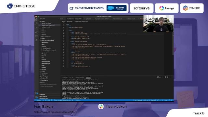Click the CRM-Stage logo
Viewport: 208px width, 117px height.
point(21,6)
